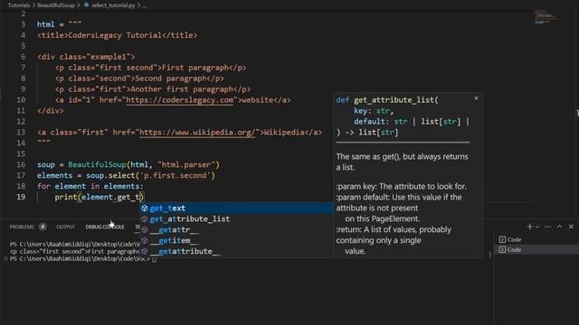Screen dimensions: 579x325
Task: Click the __getattribute__ method icon
Action: (x=145, y=251)
